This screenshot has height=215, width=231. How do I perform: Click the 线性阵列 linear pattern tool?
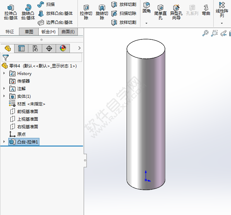[x=222, y=10]
